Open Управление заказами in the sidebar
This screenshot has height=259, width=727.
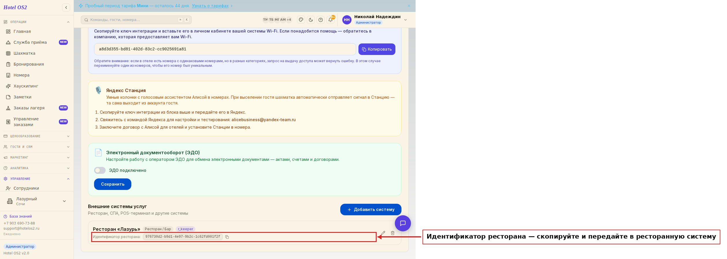point(37,122)
